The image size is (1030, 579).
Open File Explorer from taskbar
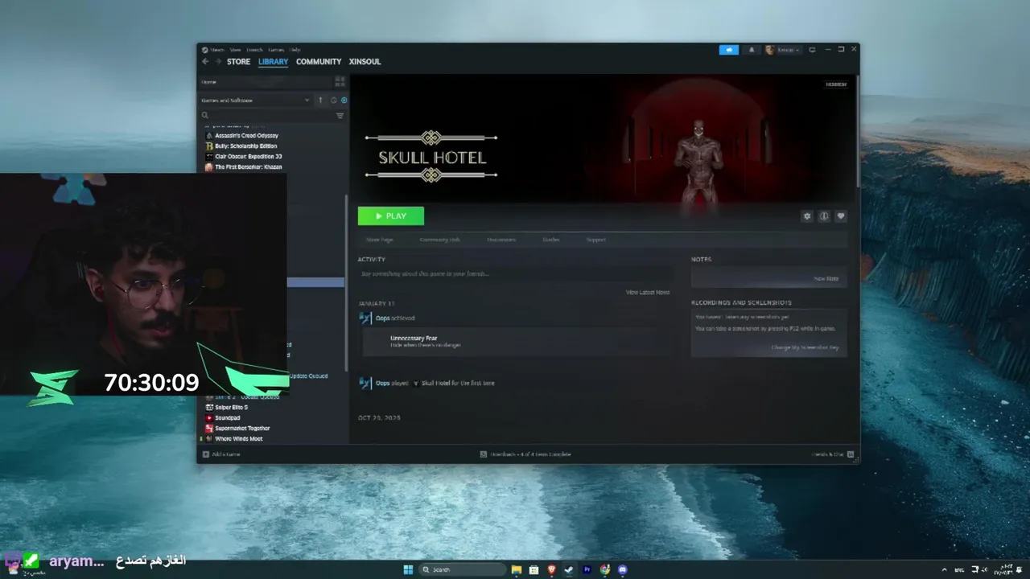point(517,570)
